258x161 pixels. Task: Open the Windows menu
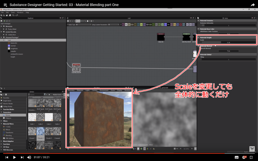[x=20, y=13]
